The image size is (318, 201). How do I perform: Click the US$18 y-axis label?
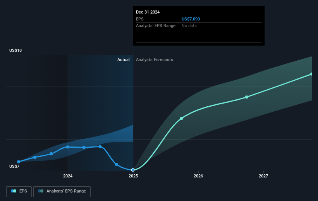pyautogui.click(x=15, y=50)
